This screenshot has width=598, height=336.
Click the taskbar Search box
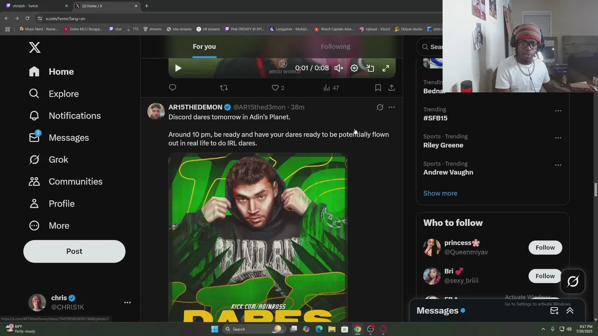pos(254,329)
